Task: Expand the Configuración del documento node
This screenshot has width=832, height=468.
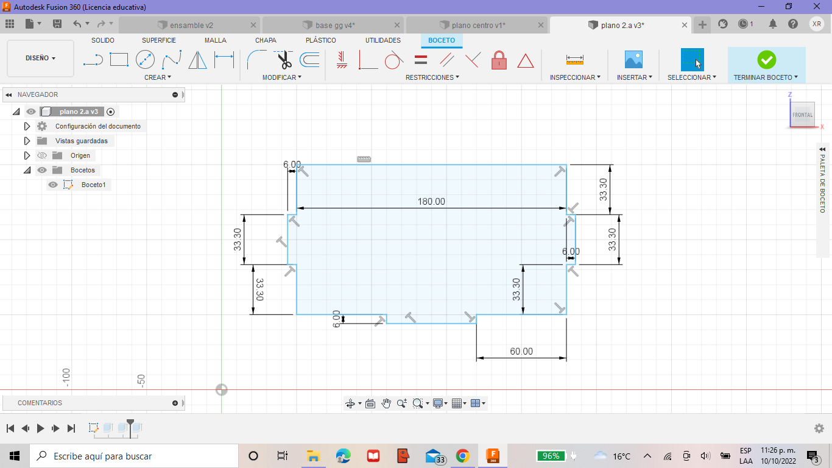Action: pos(27,126)
